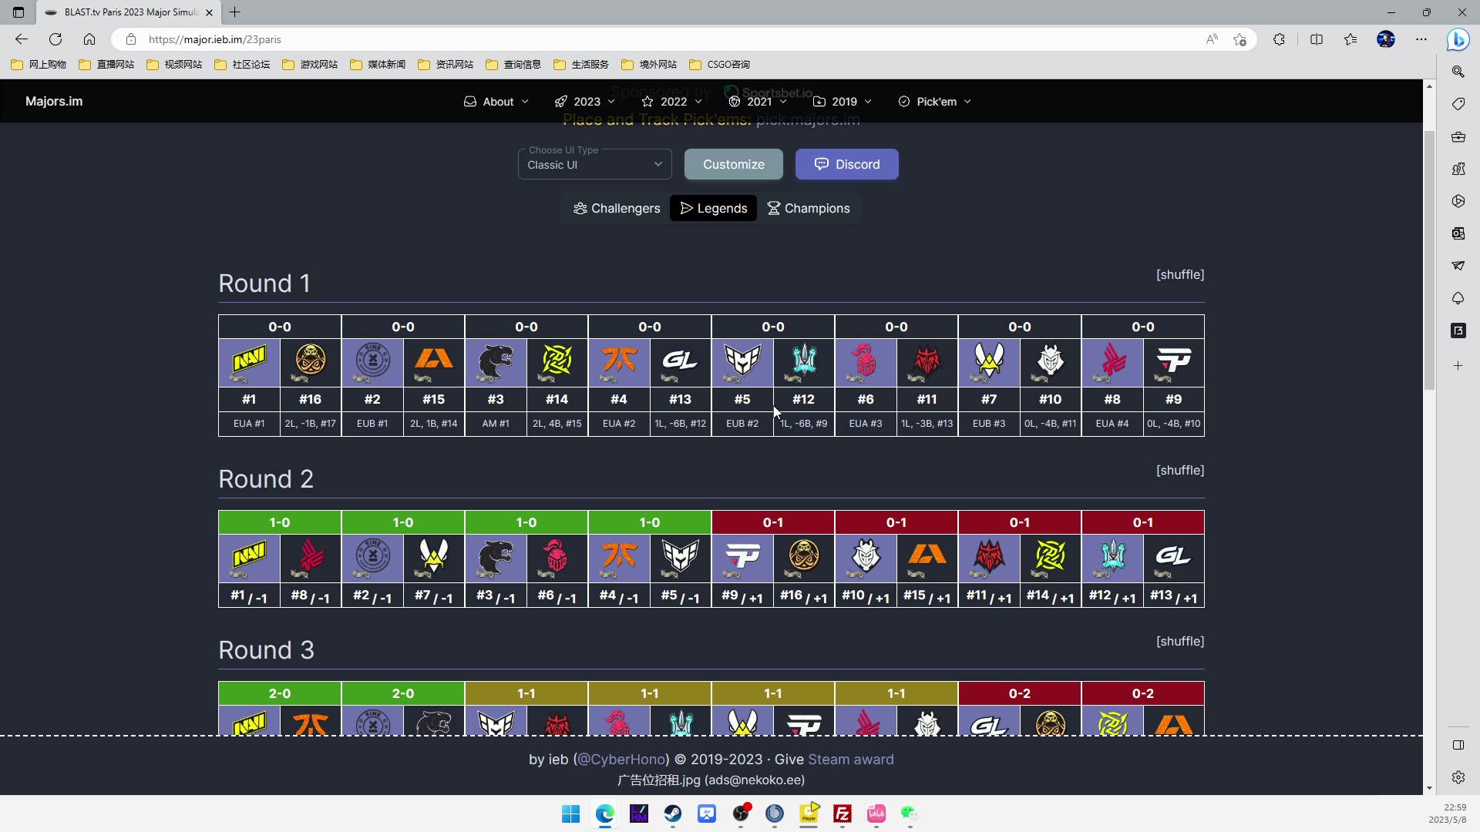
Task: Expand the 2019 menu
Action: tap(843, 102)
